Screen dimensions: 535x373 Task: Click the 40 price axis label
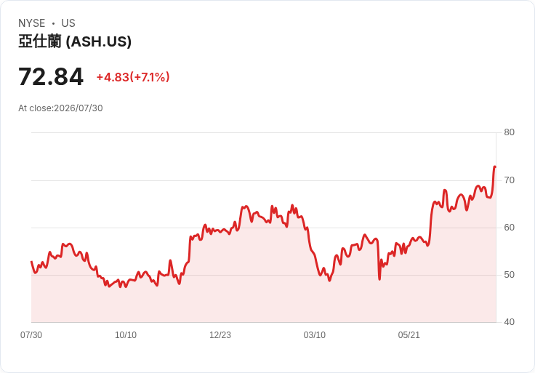pyautogui.click(x=510, y=322)
